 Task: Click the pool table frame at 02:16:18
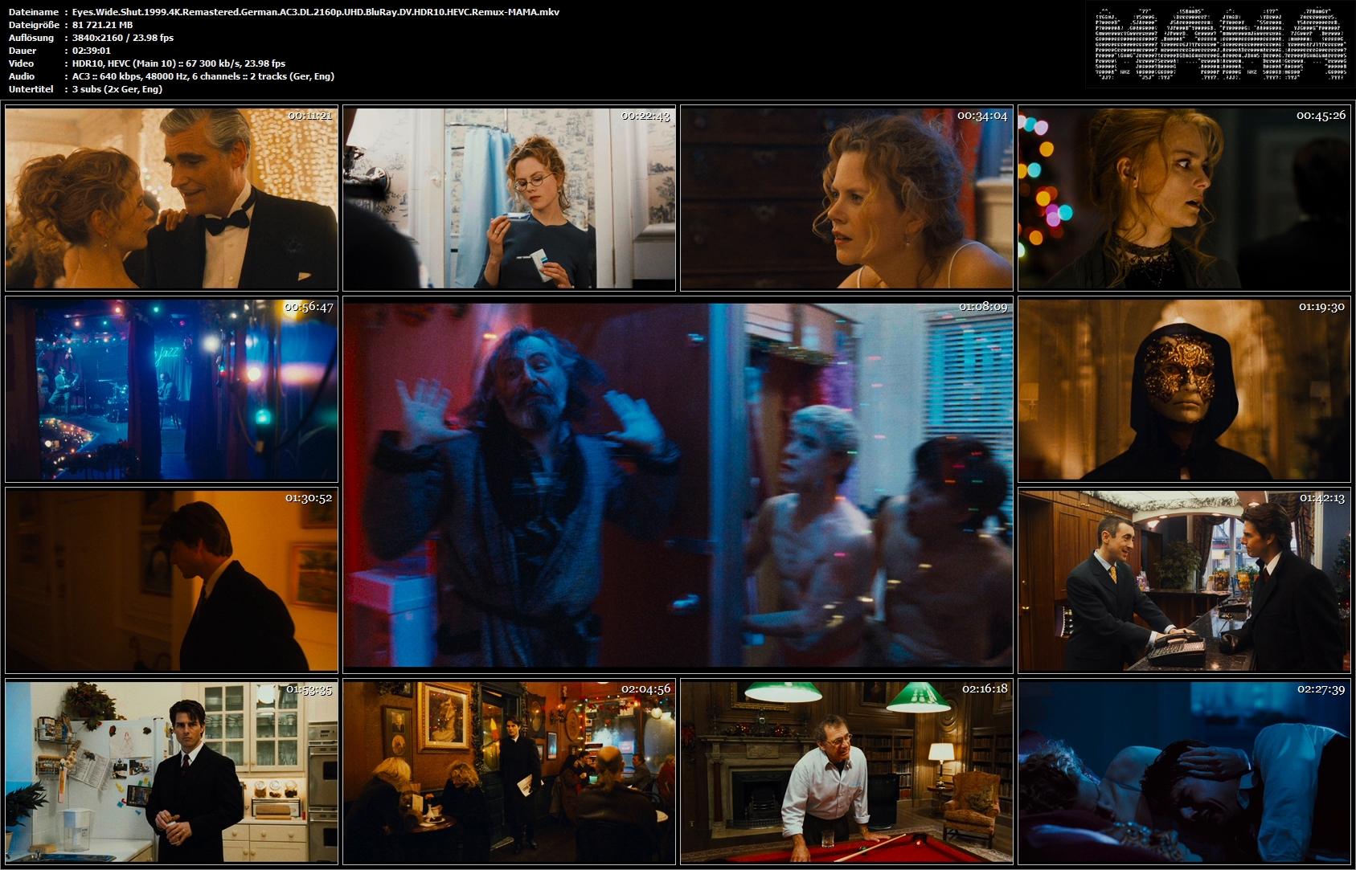(846, 771)
